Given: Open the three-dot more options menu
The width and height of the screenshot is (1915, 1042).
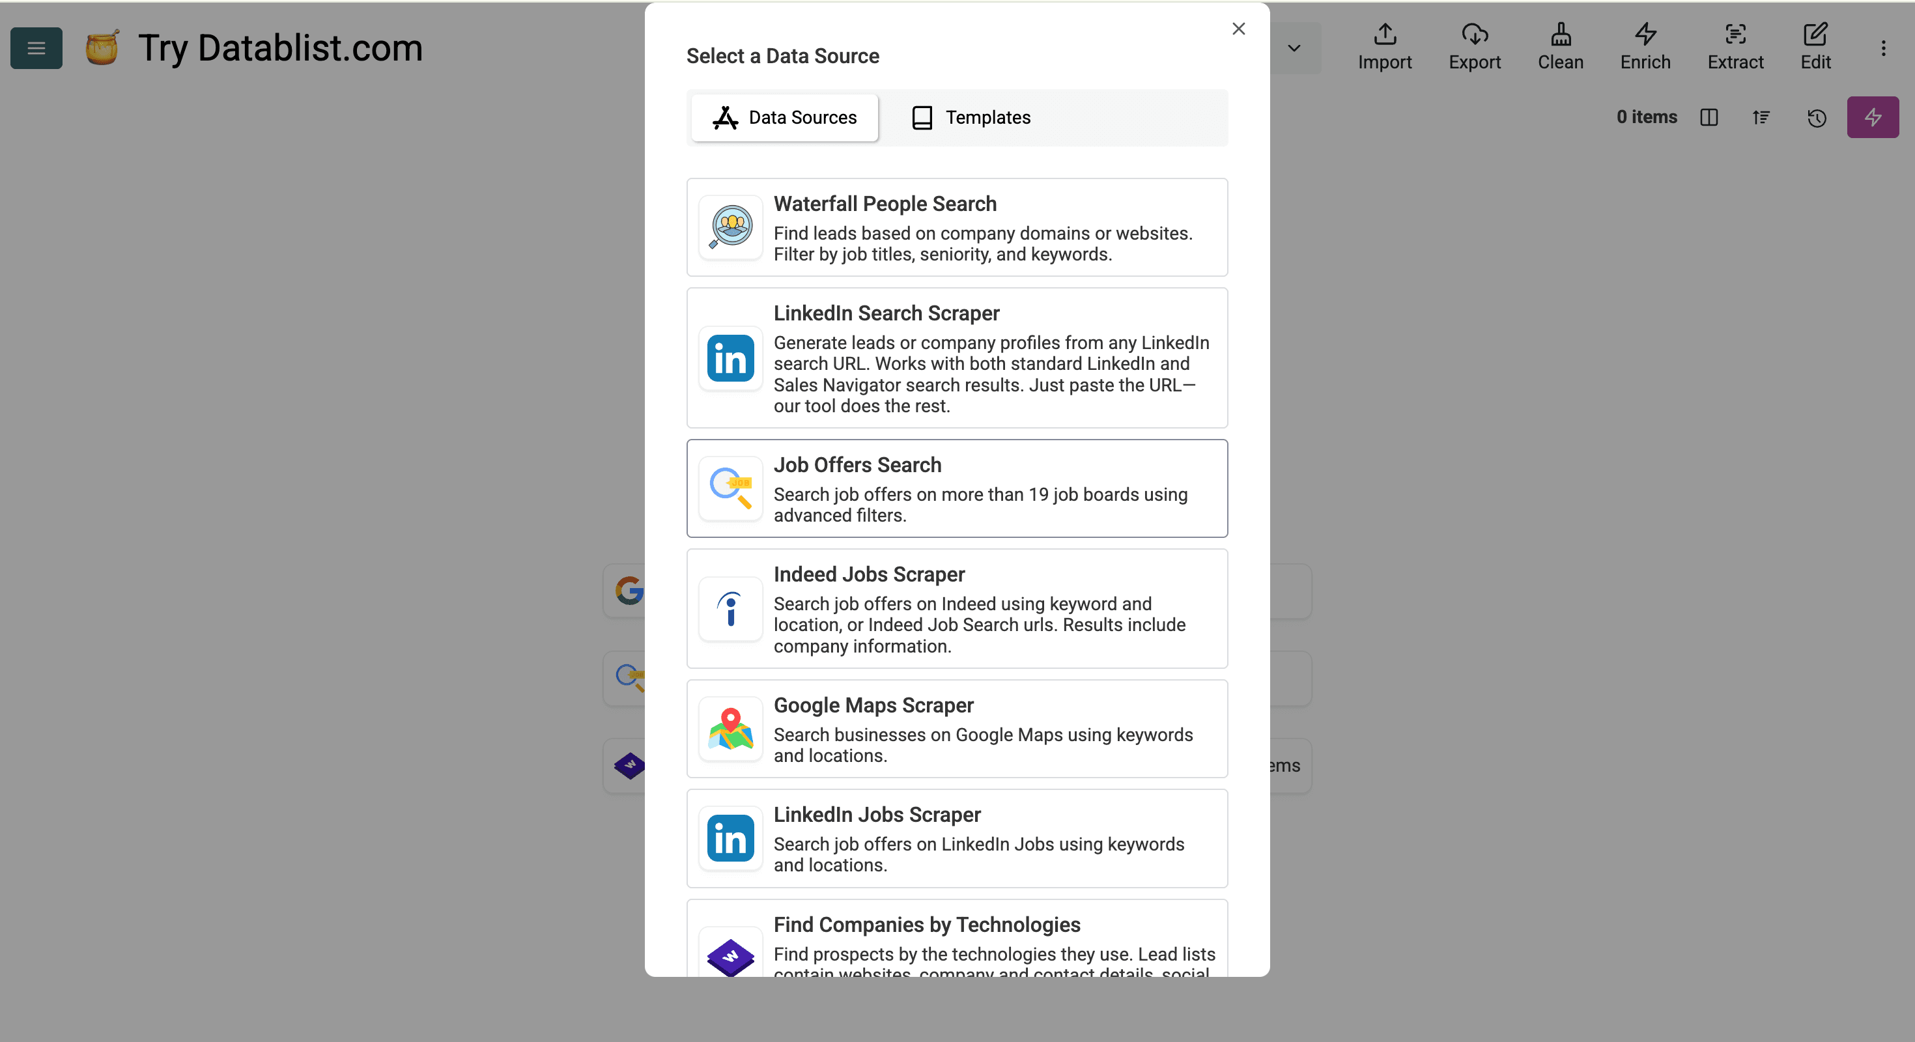Looking at the screenshot, I should pyautogui.click(x=1883, y=48).
